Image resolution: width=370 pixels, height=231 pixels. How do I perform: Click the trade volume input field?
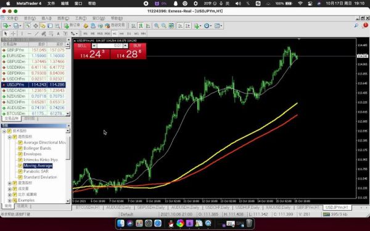(110, 46)
